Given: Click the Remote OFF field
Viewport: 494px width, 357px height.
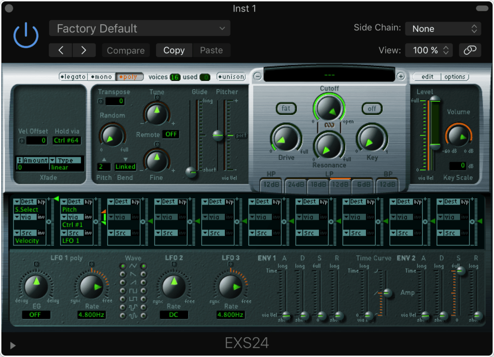Looking at the screenshot, I should tap(171, 134).
